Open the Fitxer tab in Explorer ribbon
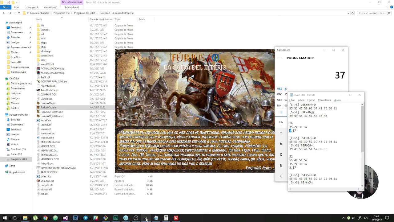394x222 pixels. (6, 7)
